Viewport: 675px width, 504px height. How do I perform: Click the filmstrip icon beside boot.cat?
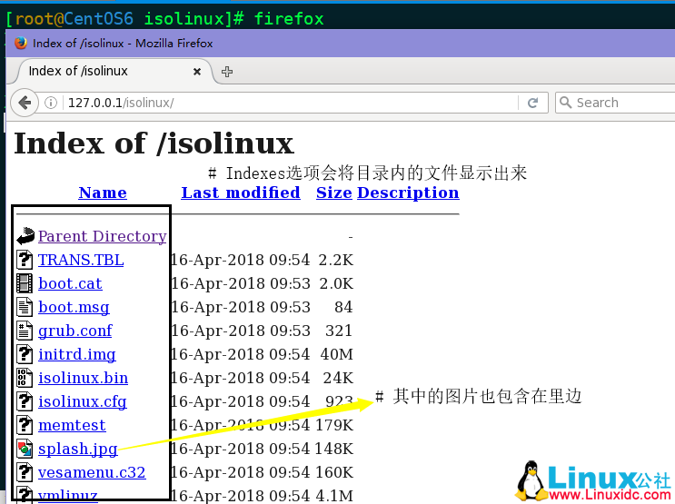click(25, 283)
